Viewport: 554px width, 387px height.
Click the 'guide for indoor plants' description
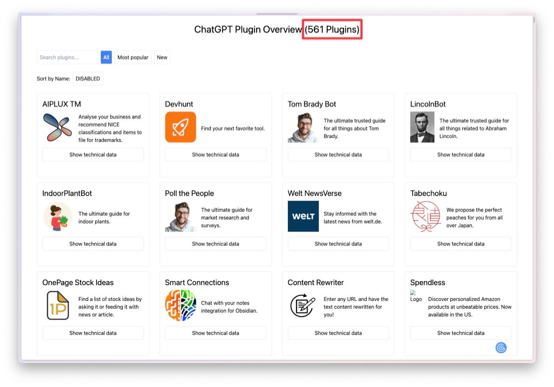coord(104,218)
